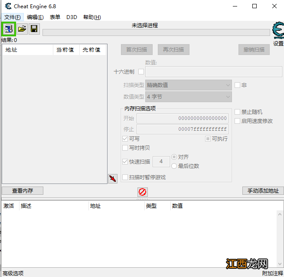Image resolution: width=284 pixels, height=277 pixels.
Task: Click the scan progress bar
Action: (x=156, y=32)
